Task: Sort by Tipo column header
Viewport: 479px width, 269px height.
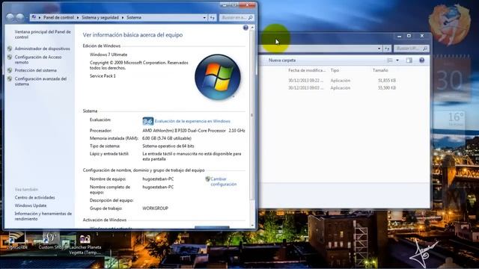Action: [x=335, y=70]
